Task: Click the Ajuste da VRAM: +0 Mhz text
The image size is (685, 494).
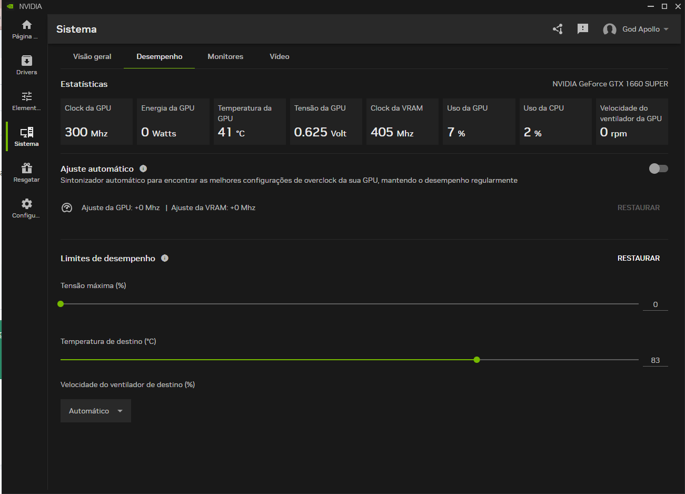Action: pos(213,208)
